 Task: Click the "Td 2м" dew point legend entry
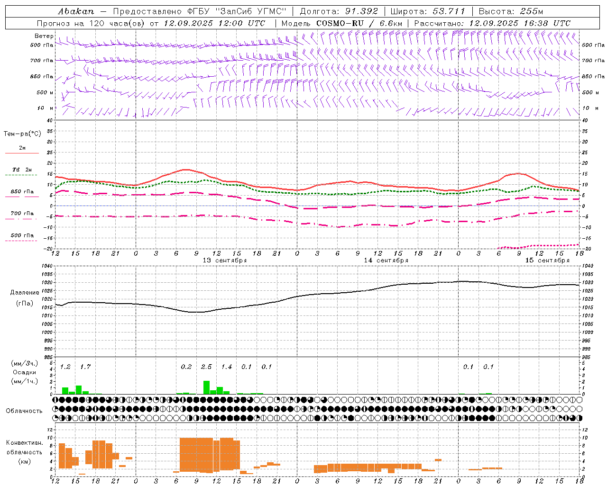click(22, 170)
